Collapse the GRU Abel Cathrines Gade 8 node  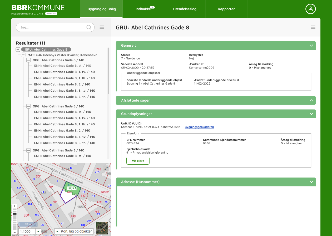tap(18, 50)
